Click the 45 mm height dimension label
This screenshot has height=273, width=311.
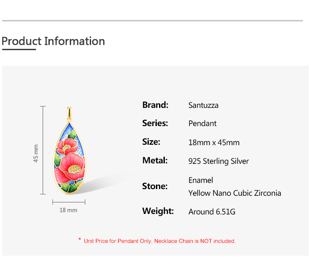(x=36, y=153)
